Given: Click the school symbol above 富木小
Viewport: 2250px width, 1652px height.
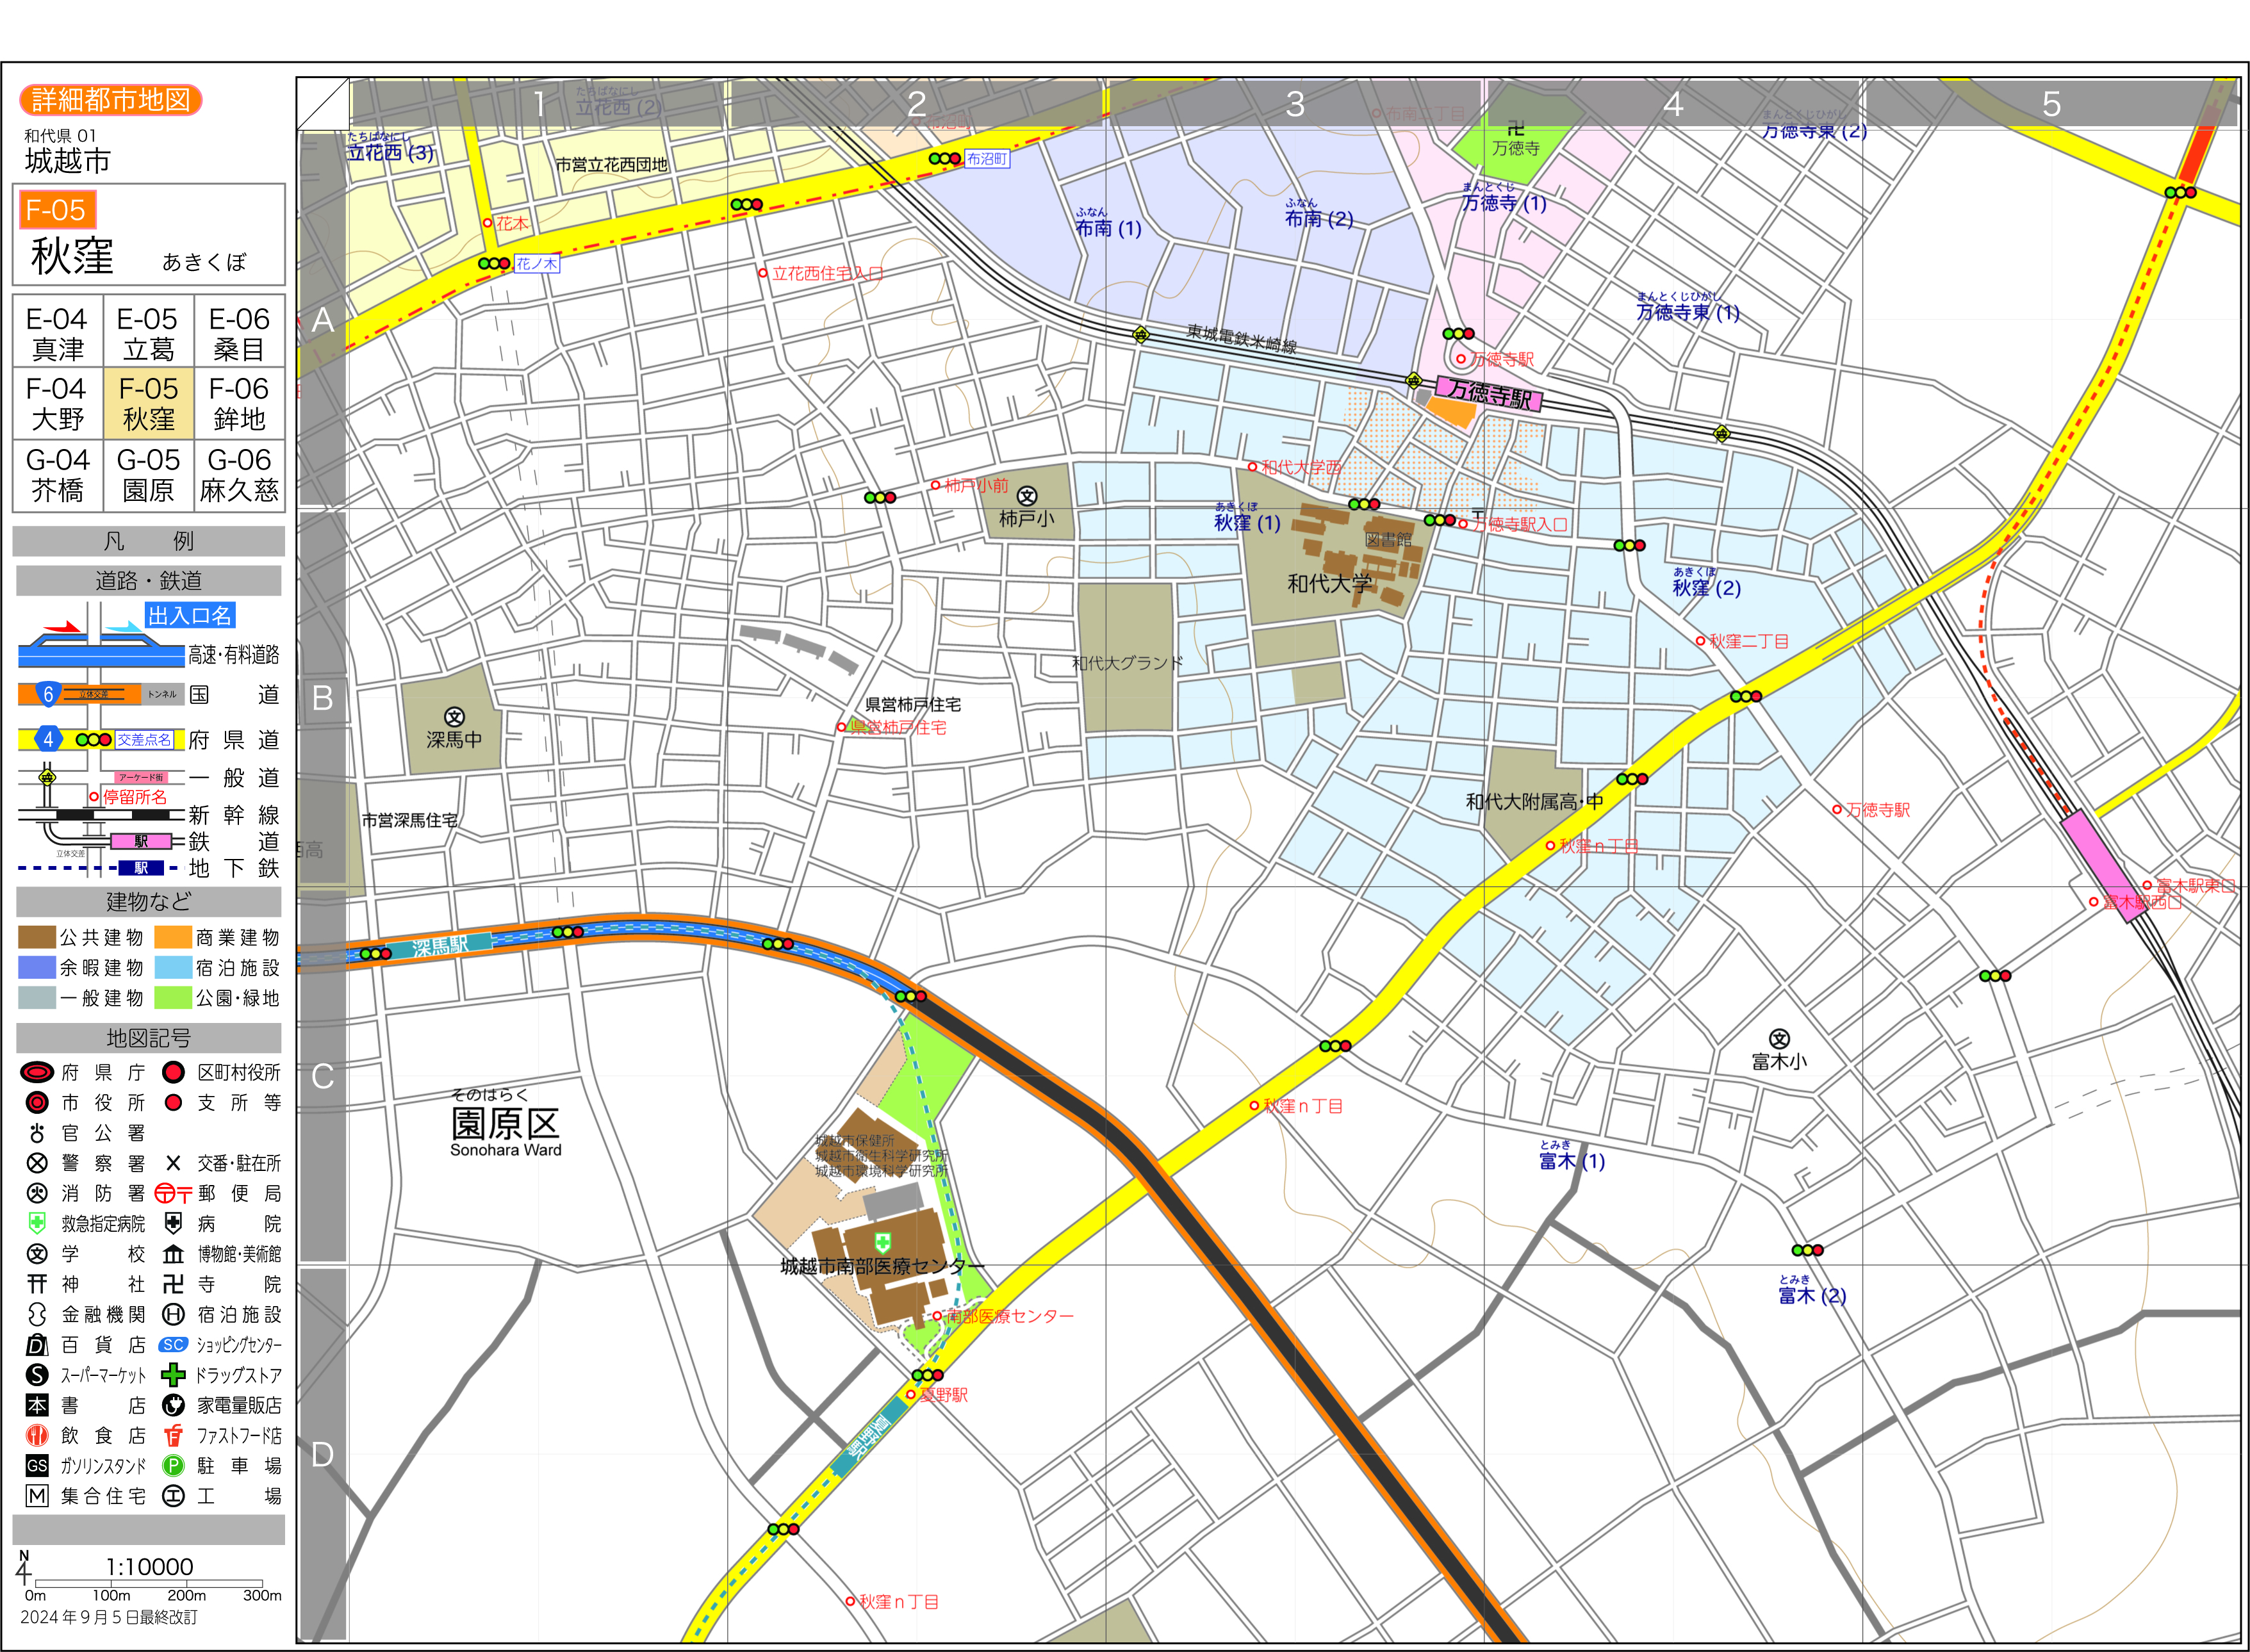Looking at the screenshot, I should pos(1779,1039).
